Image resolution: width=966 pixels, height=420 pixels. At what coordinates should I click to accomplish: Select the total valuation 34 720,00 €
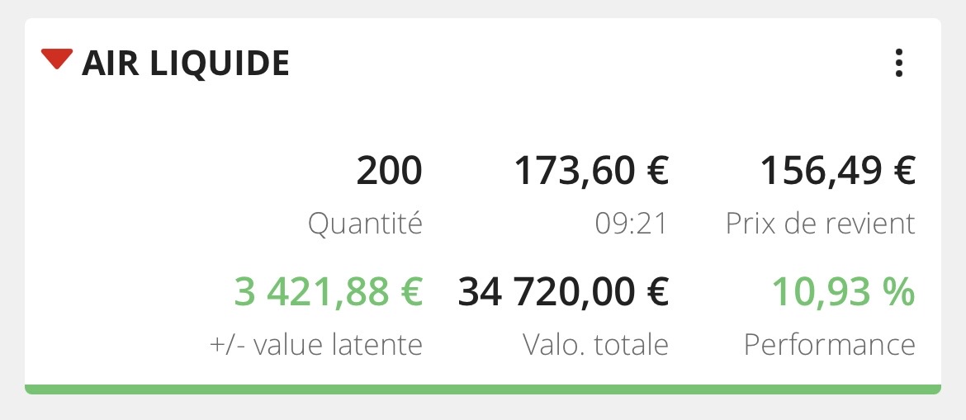563,292
